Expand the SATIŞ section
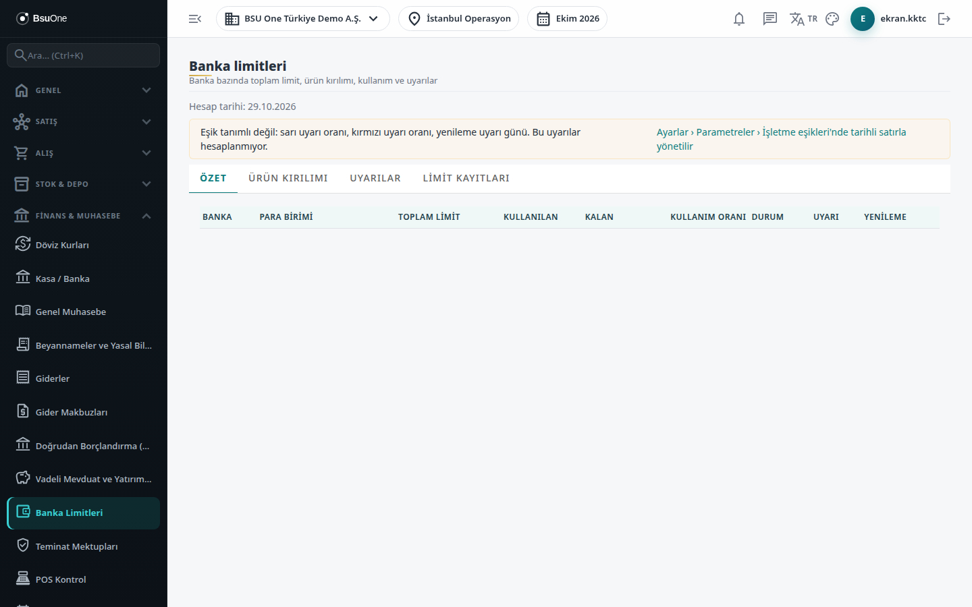This screenshot has width=972, height=607. point(84,121)
